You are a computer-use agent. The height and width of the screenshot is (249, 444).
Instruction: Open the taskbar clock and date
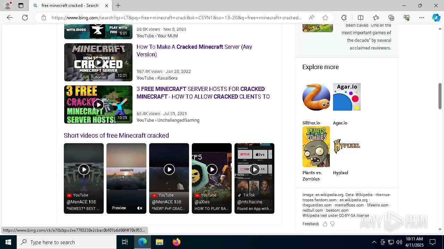[x=414, y=242]
